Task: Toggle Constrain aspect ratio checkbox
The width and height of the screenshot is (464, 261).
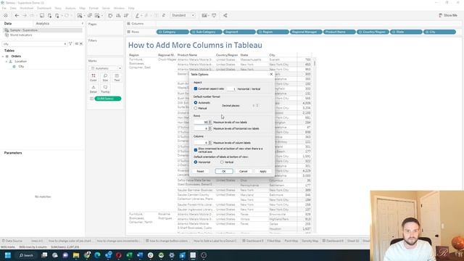Action: point(196,88)
